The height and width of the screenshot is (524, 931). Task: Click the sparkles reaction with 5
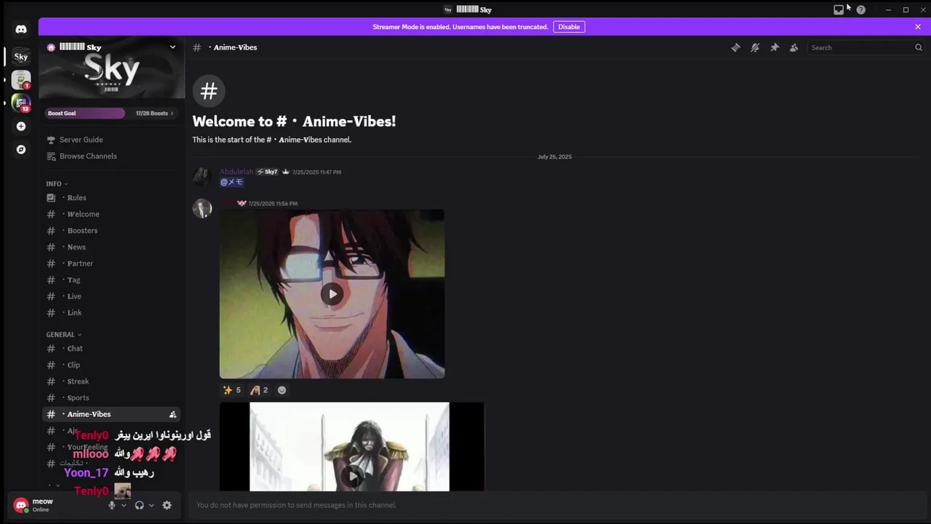[232, 390]
